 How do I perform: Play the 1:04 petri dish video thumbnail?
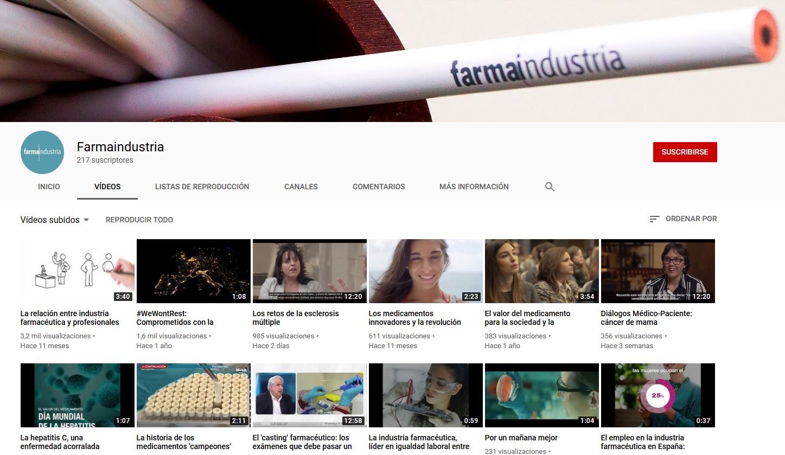[x=542, y=395]
